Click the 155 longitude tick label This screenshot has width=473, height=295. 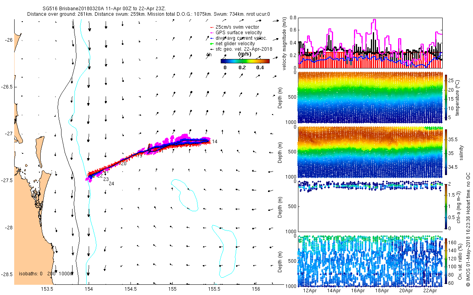click(x=172, y=289)
